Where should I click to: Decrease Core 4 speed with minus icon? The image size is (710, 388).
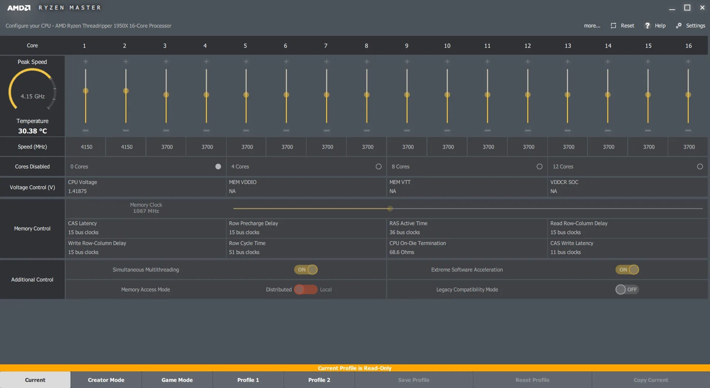coord(206,130)
